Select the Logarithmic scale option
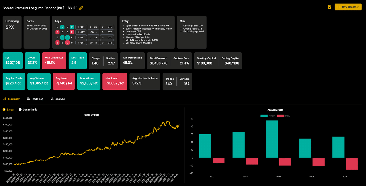This screenshot has height=186, width=366. 28,109
